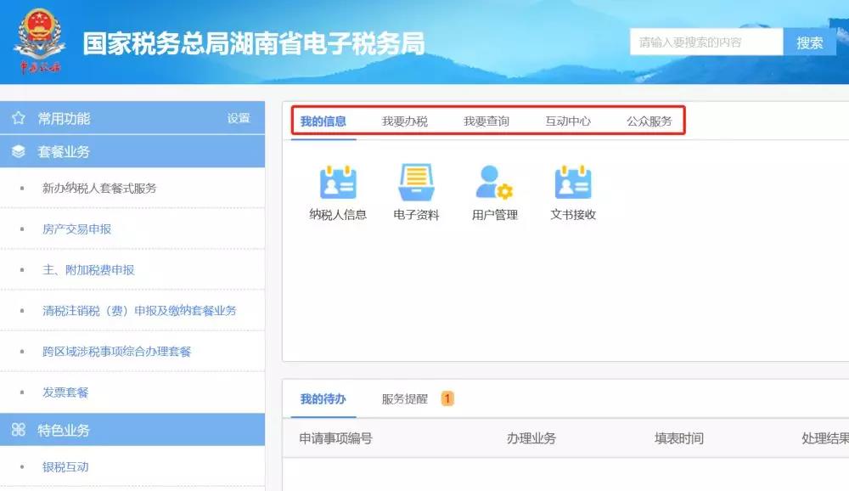The image size is (849, 491).
Task: Open 新办纳税人套餐式服务
Action: coord(99,189)
